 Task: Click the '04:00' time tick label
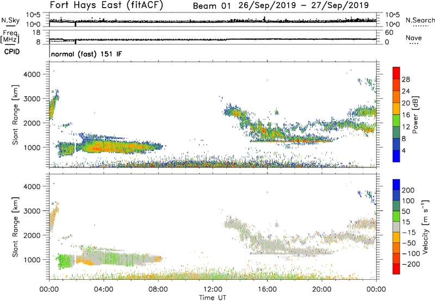[103, 290]
